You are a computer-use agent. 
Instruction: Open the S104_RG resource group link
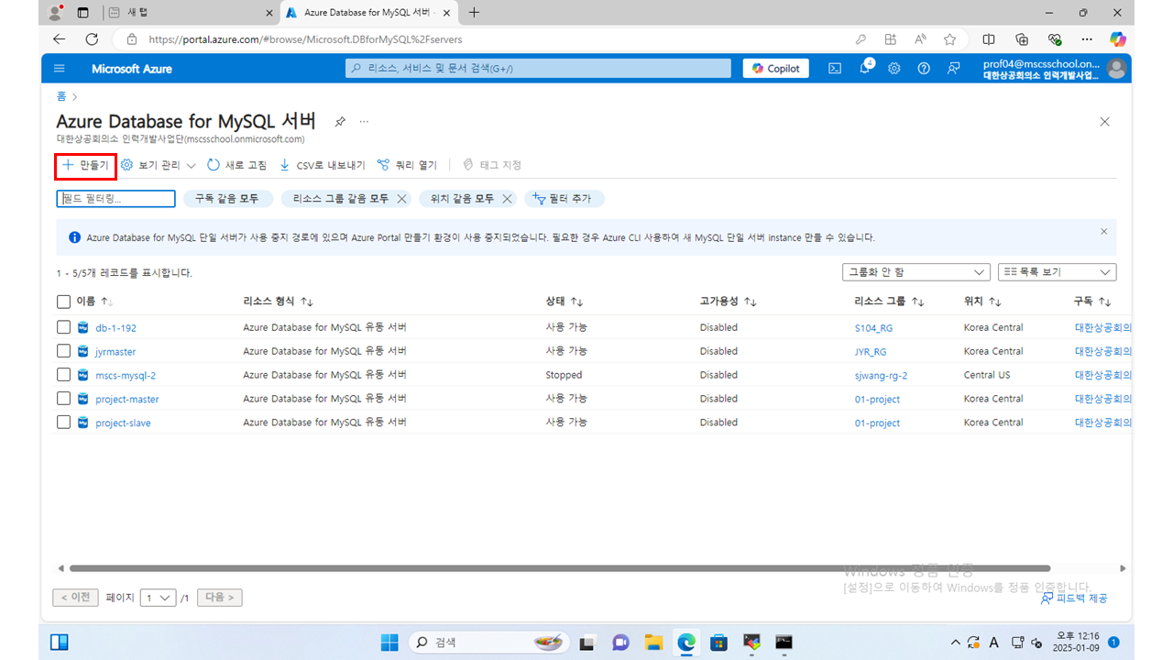(873, 328)
